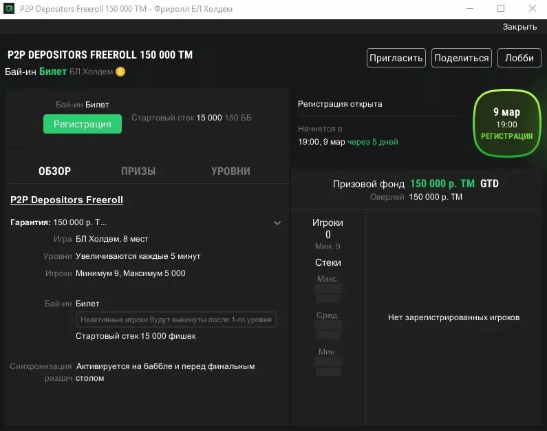Viewport: 547px width, 431px height.
Task: Click the round 9 мар registration badge
Action: tap(506, 124)
